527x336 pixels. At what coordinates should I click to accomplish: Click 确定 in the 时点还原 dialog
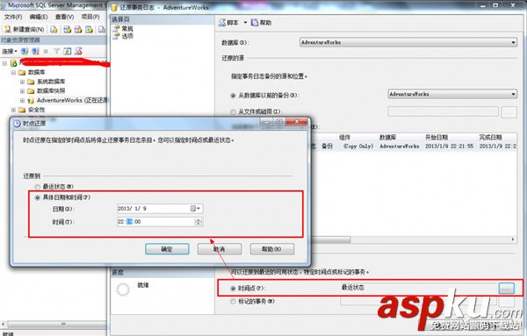coord(167,249)
